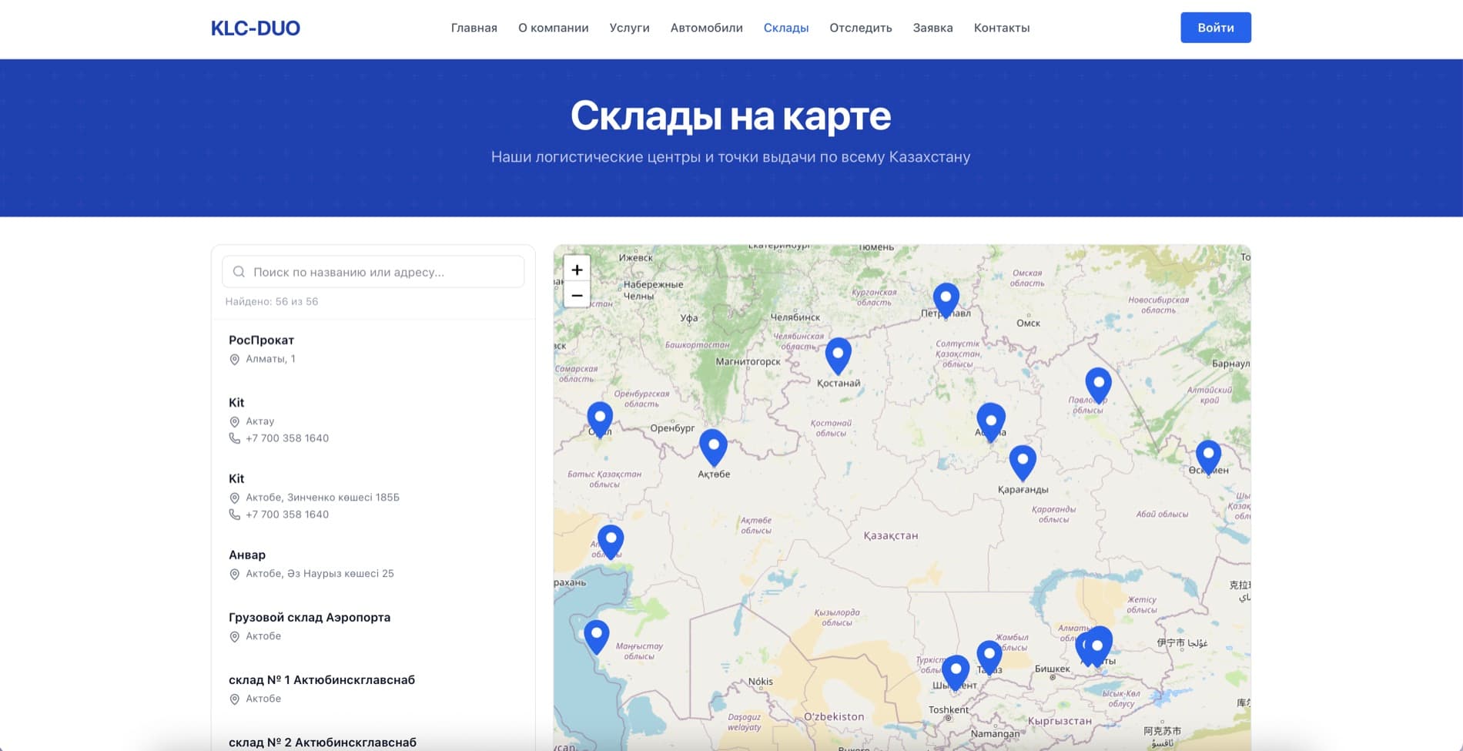The image size is (1463, 751).
Task: Click the phone number under Kit Зинченко address
Action: (287, 515)
